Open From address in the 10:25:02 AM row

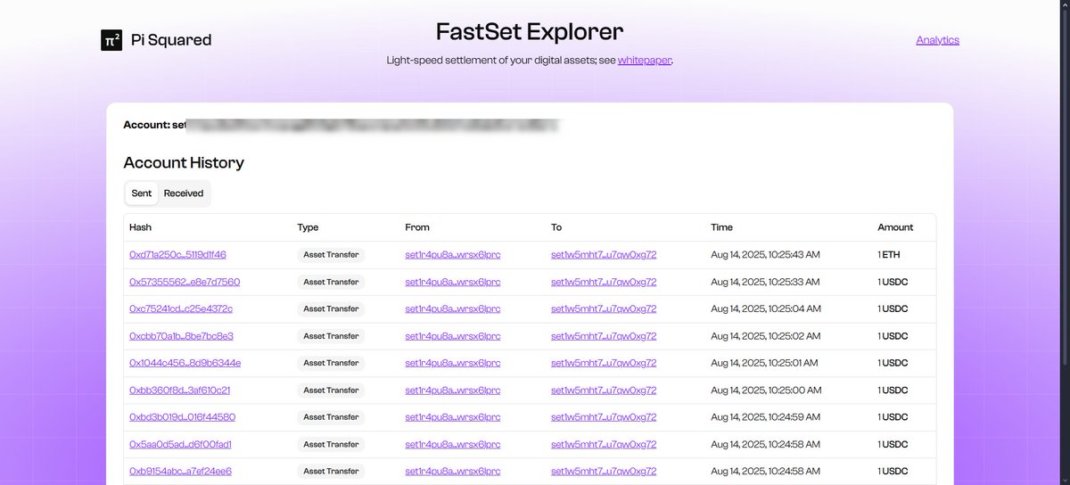(453, 336)
